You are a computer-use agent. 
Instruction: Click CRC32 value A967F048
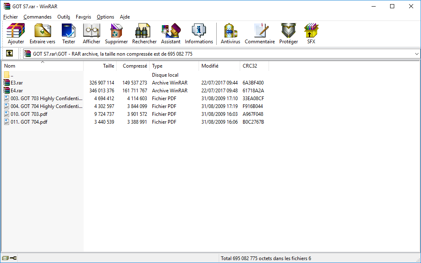pos(253,114)
